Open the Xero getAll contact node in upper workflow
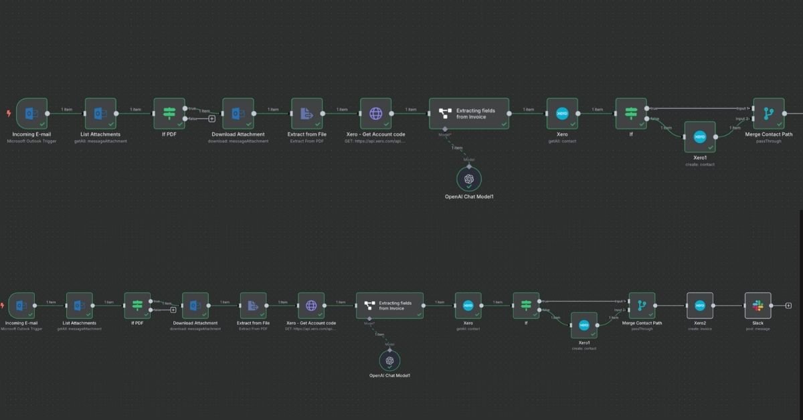Viewport: 803px width, 420px height. (x=562, y=114)
